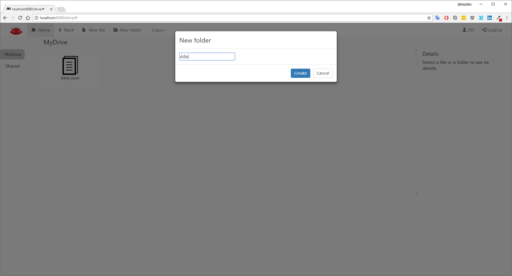This screenshot has width=512, height=276.
Task: Open the Chrome three-dot menu
Action: [507, 18]
